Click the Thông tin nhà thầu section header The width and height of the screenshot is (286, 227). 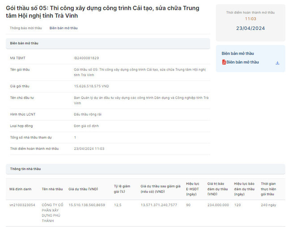click(x=25, y=169)
